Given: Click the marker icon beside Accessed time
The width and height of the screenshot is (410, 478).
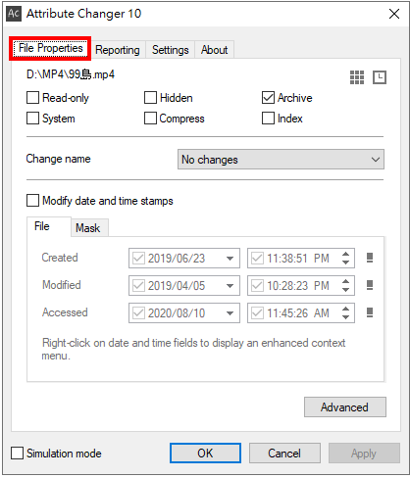Looking at the screenshot, I should click(370, 312).
